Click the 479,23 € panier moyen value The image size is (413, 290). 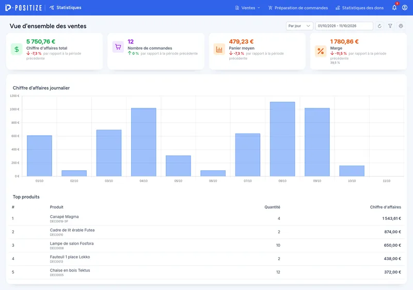[241, 42]
